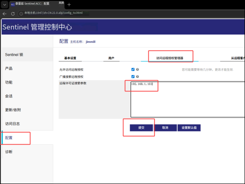Close the Sentinel ACC tab via 关闭
The width and height of the screenshot is (245, 184).
(61, 3)
